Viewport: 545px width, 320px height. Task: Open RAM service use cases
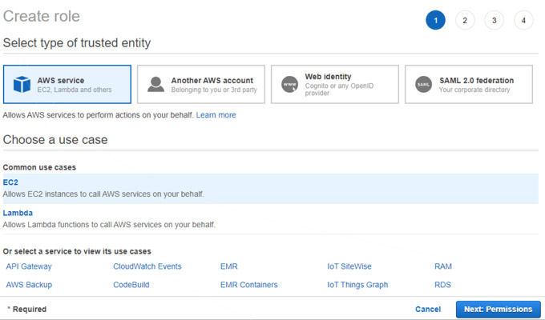(443, 266)
